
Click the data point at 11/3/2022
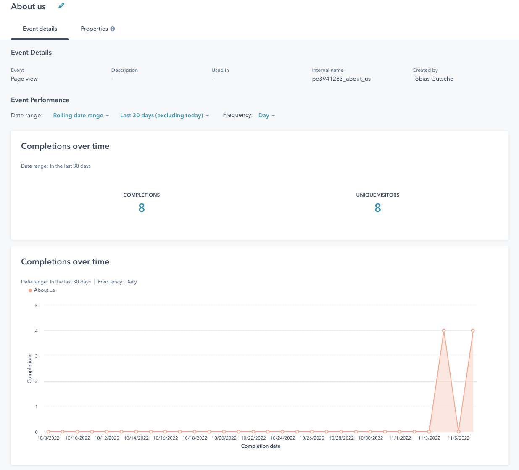429,432
